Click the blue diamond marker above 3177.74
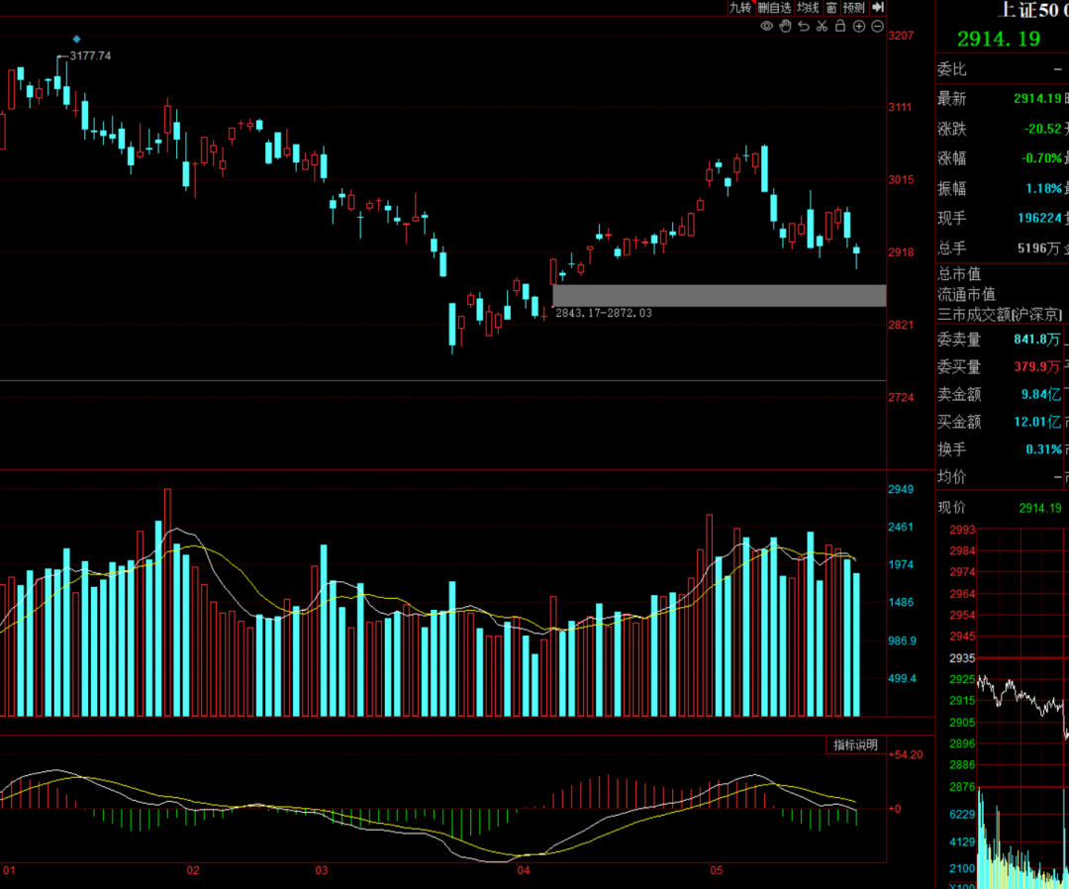The width and height of the screenshot is (1069, 889). (76, 39)
